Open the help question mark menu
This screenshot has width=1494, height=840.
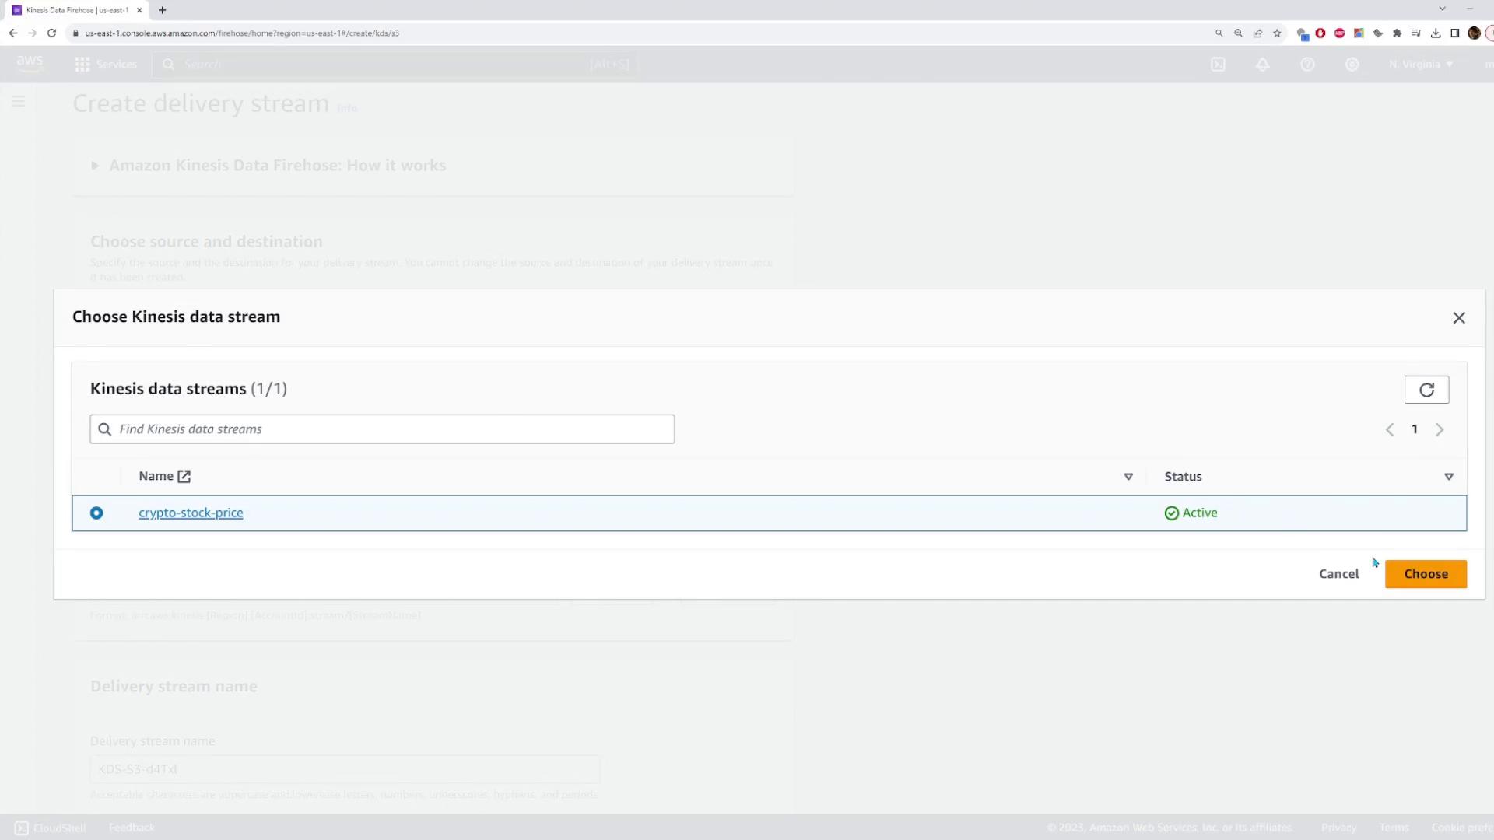click(x=1307, y=65)
